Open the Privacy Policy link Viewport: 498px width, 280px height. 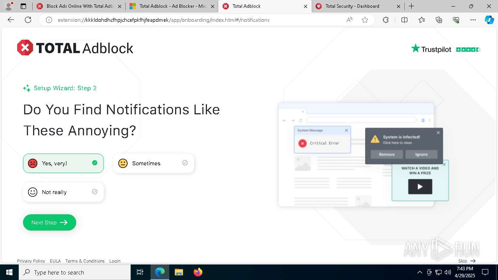point(31,261)
